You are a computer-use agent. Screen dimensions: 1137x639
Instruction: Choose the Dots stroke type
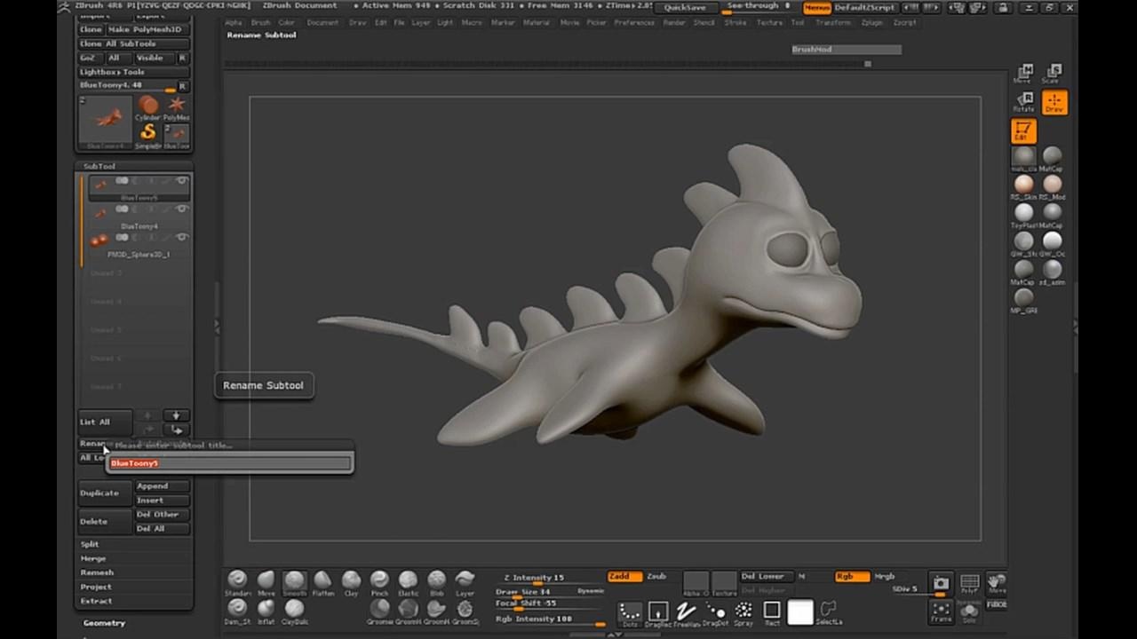(x=629, y=613)
